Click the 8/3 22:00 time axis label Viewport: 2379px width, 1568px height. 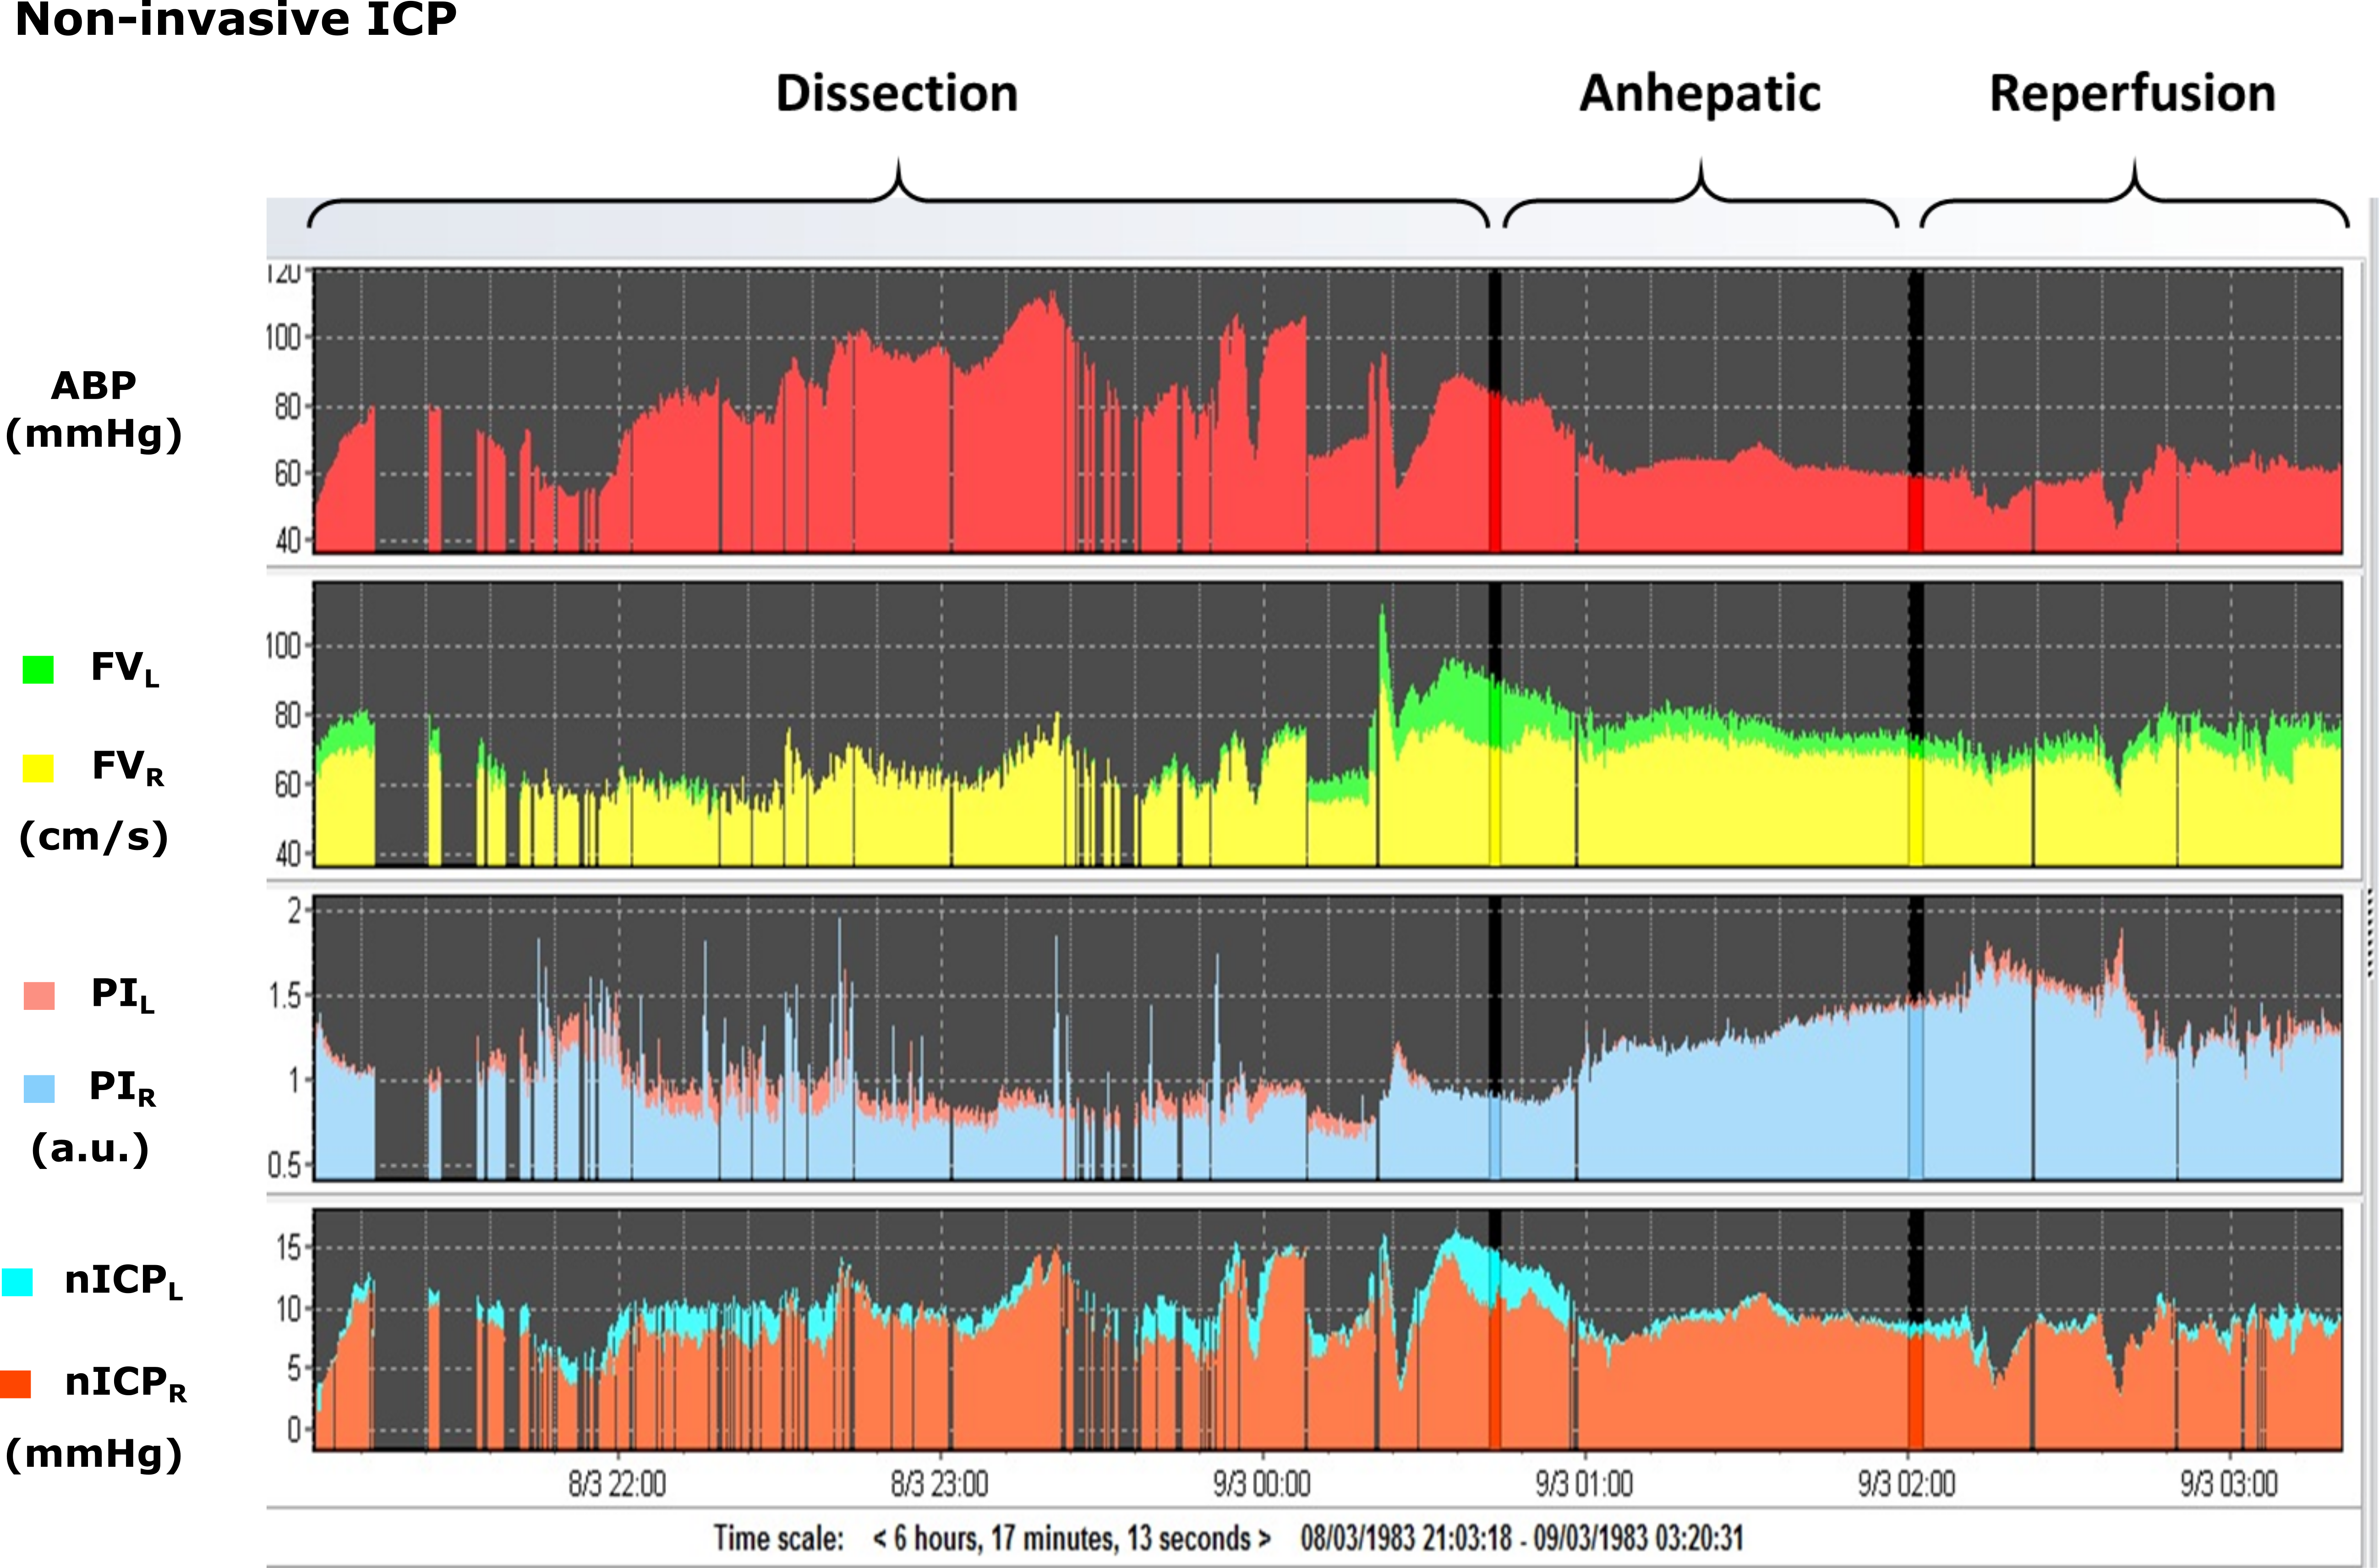617,1484
